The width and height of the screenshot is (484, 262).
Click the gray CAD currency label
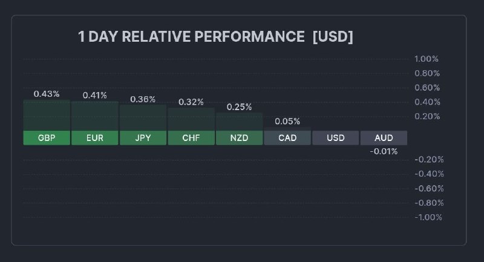pyautogui.click(x=287, y=138)
